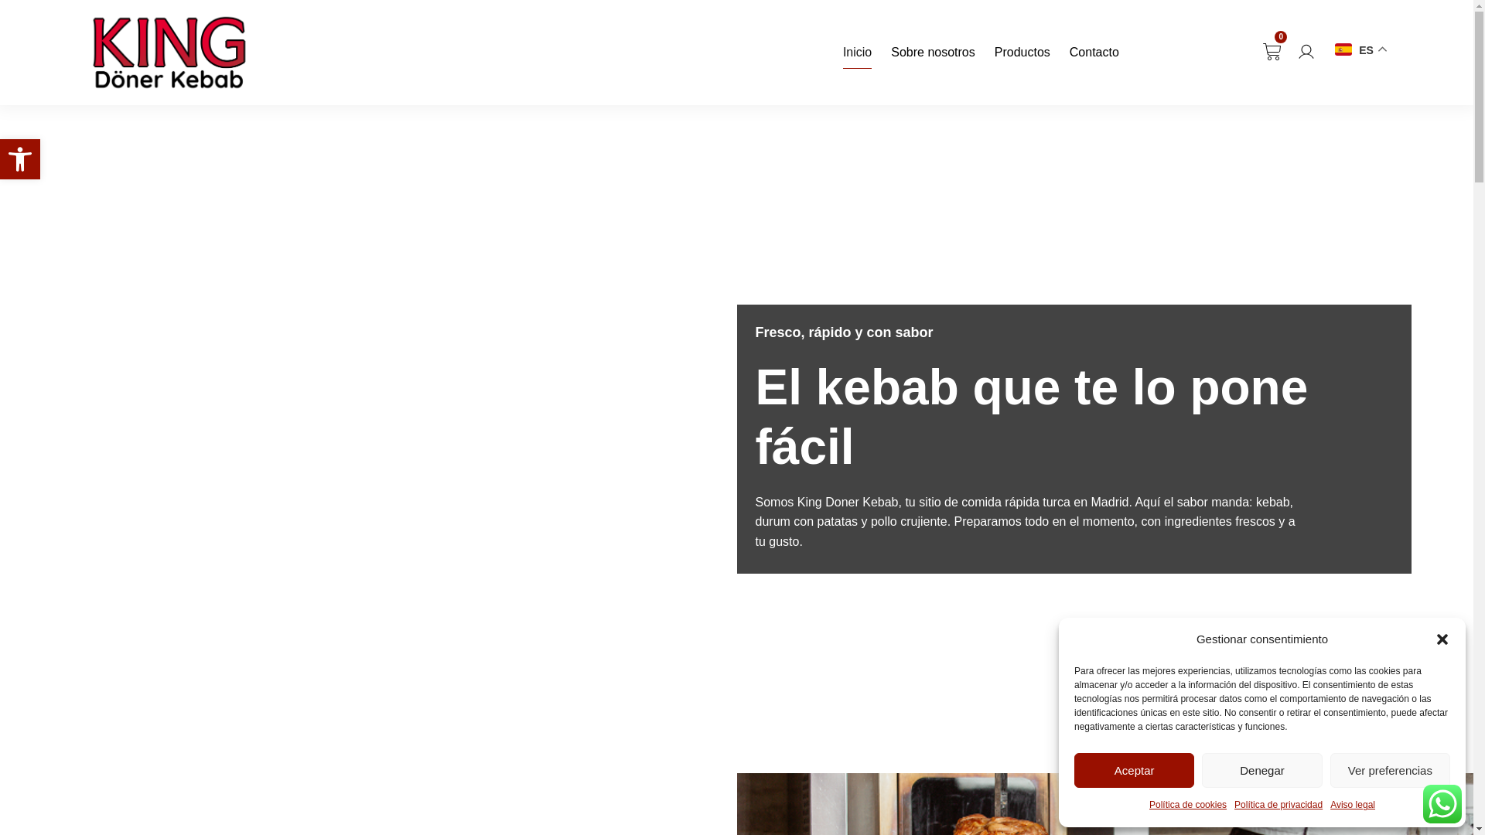The image size is (1485, 835).
Task: Close the cookie consent dialog
Action: tap(1442, 639)
